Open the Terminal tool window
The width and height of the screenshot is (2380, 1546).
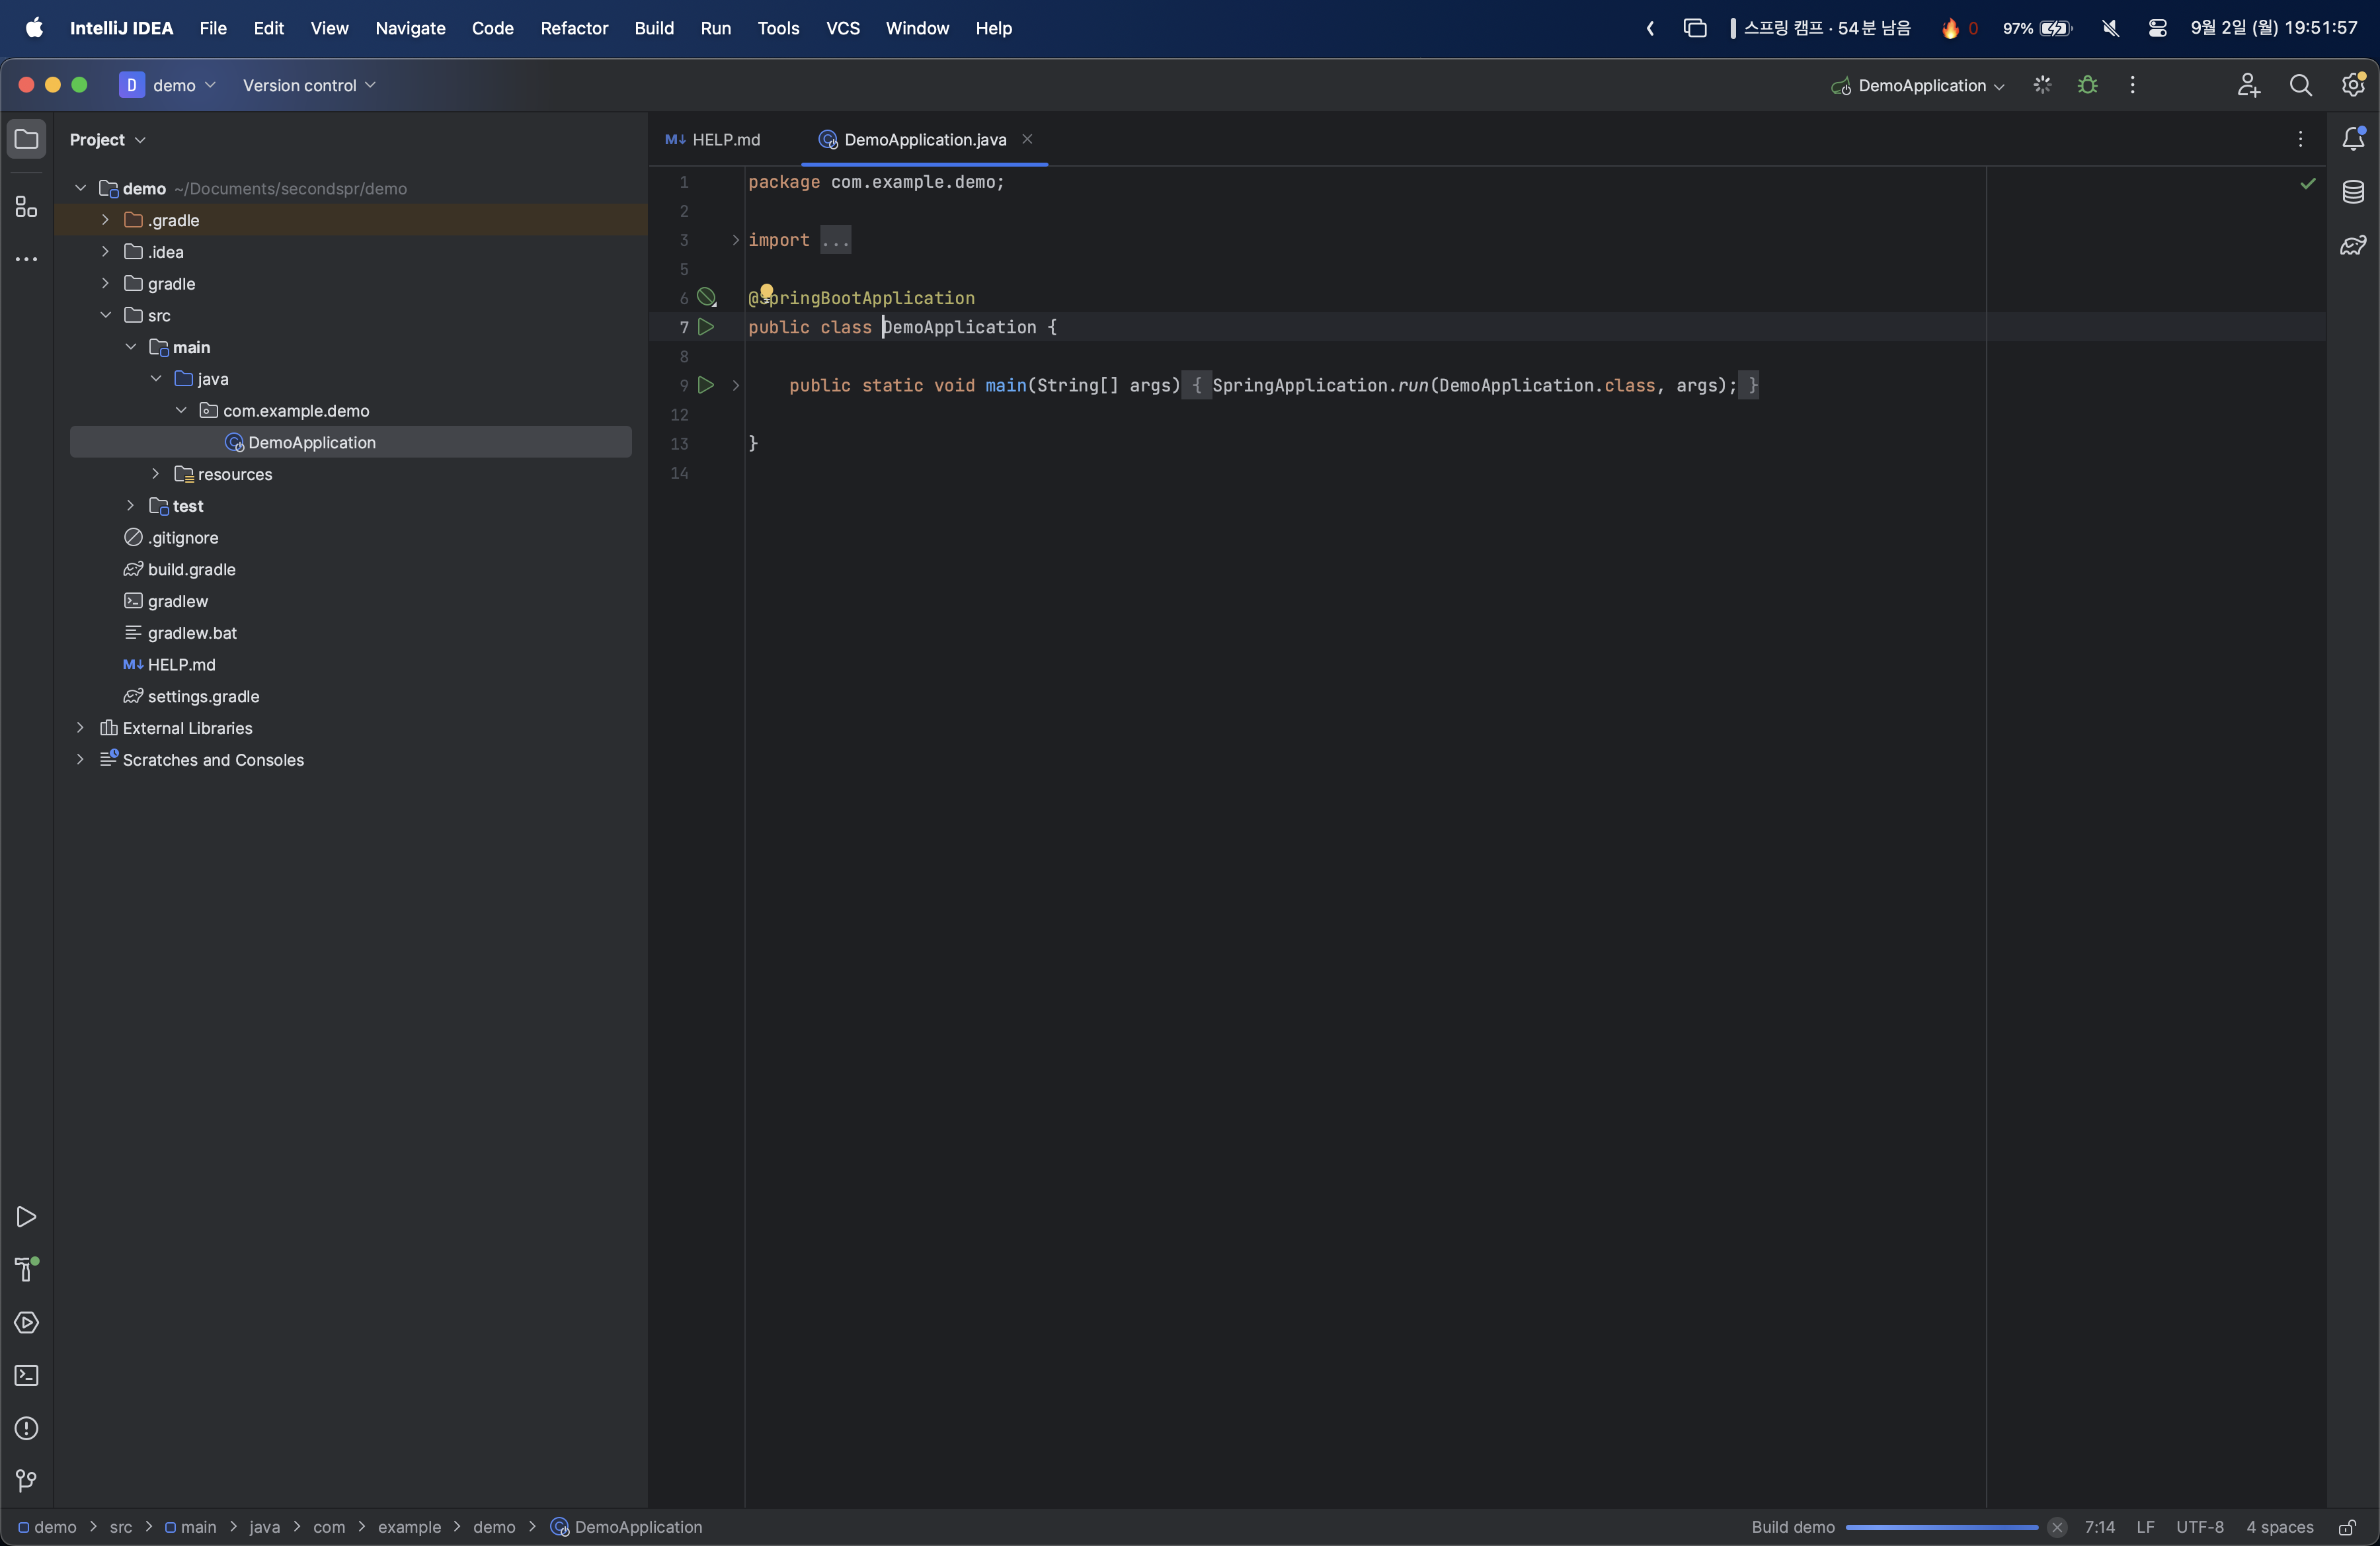pyautogui.click(x=26, y=1376)
